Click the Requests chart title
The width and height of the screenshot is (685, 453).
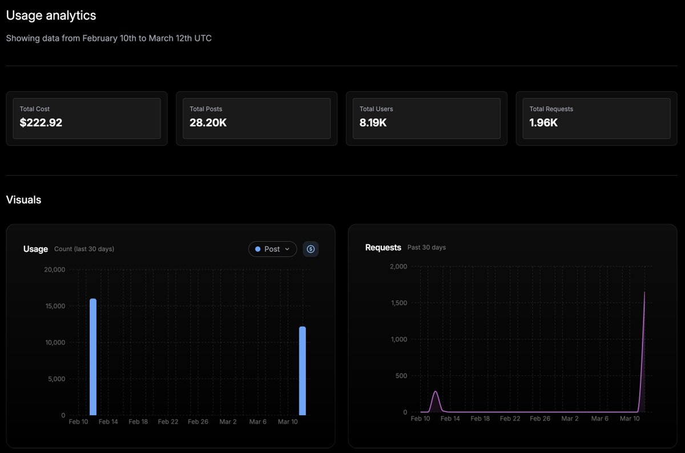[x=383, y=247]
